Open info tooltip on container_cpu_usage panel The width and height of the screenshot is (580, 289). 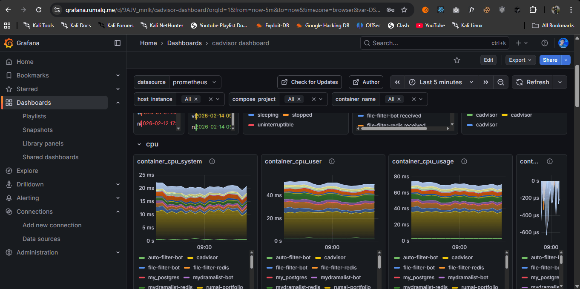click(464, 161)
